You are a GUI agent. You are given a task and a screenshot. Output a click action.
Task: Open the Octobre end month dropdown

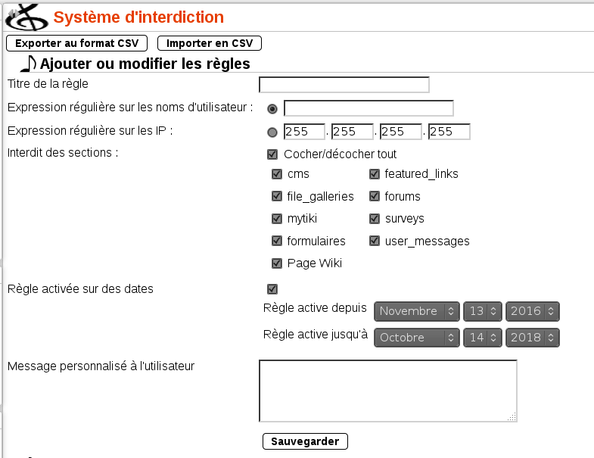click(x=418, y=338)
